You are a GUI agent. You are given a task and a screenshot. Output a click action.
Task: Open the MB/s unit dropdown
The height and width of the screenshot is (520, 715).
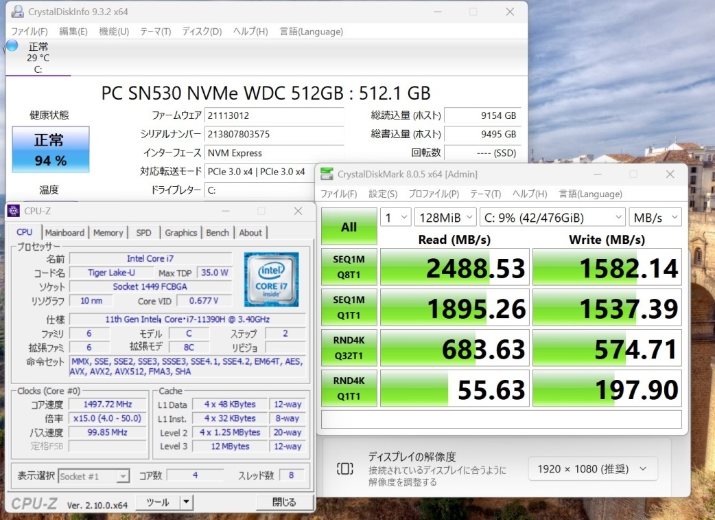[x=655, y=217]
